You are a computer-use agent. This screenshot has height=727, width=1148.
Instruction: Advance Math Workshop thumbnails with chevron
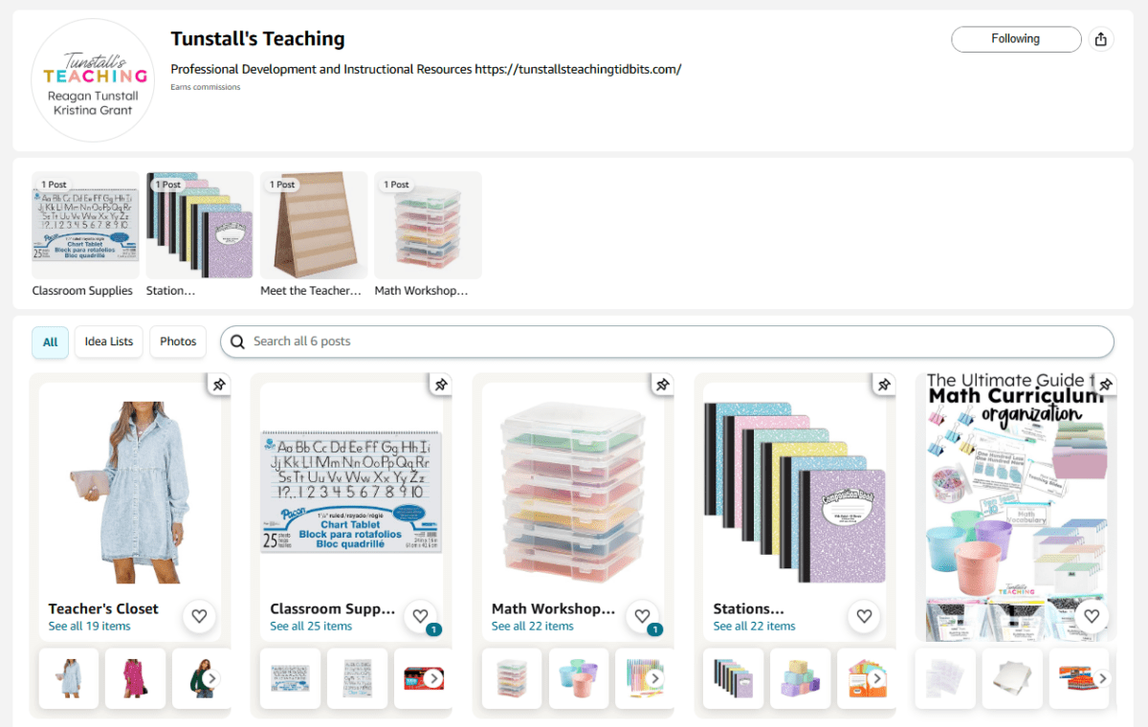[655, 678]
